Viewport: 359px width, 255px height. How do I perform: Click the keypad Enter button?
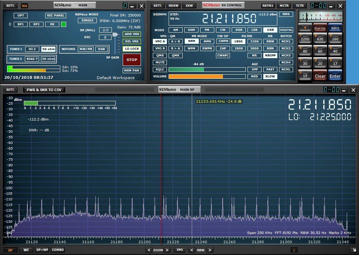point(335,76)
